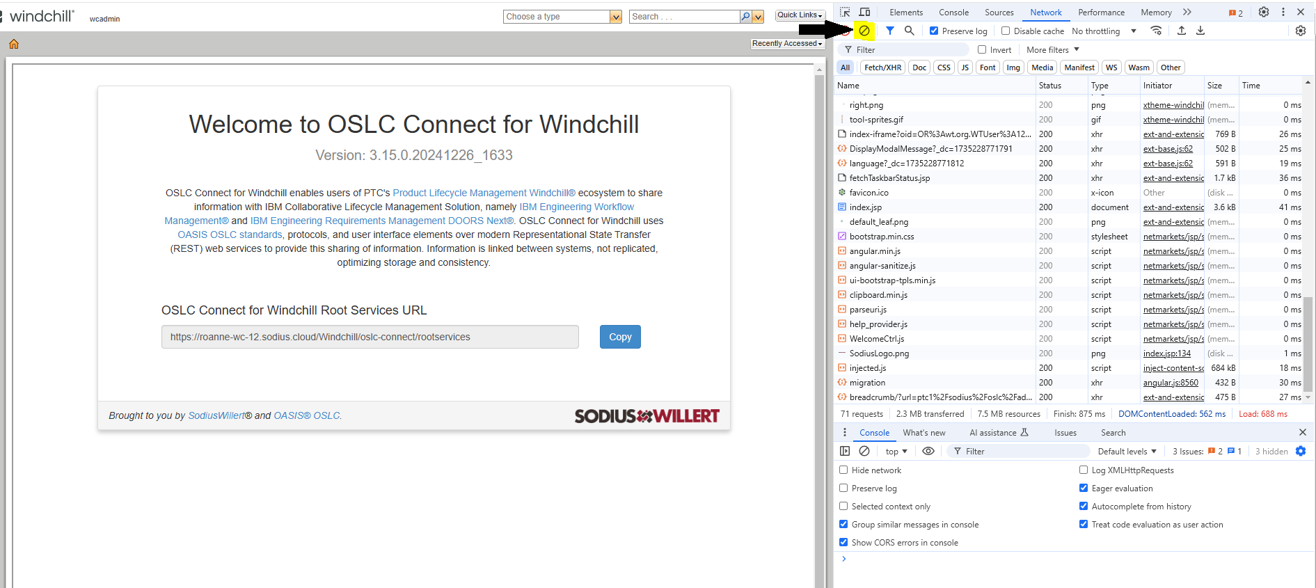Toggle the network filter funnel icon
1316x588 pixels.
(890, 31)
